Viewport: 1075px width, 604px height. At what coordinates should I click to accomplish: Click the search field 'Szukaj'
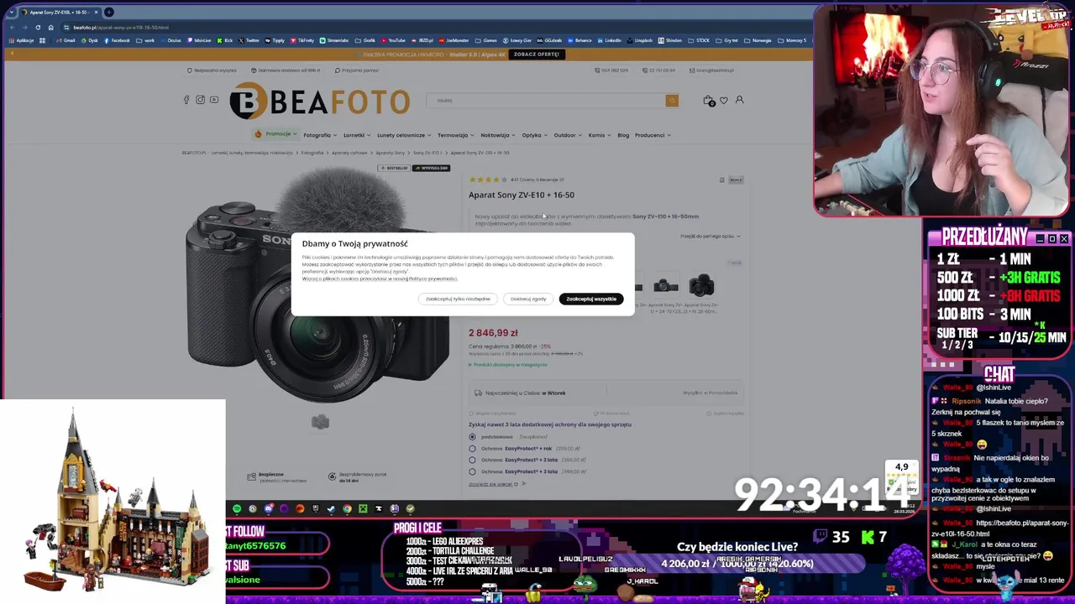546,101
